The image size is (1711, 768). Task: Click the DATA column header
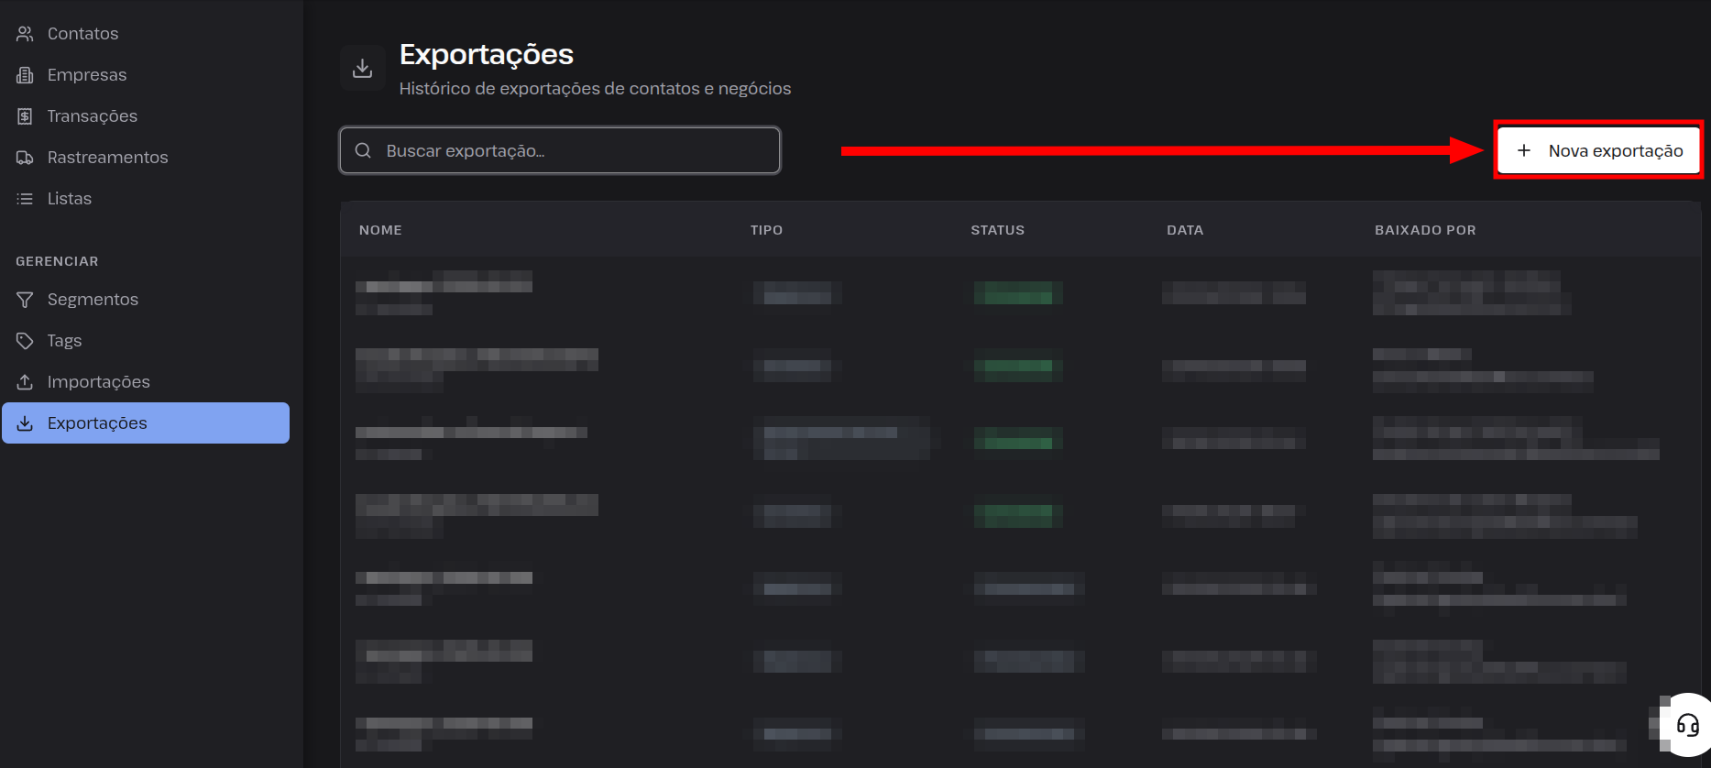click(1185, 230)
